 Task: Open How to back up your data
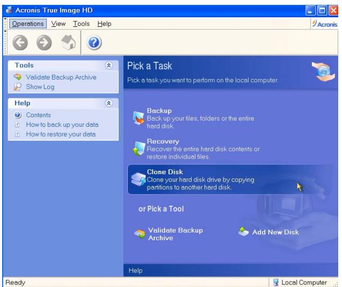point(62,125)
